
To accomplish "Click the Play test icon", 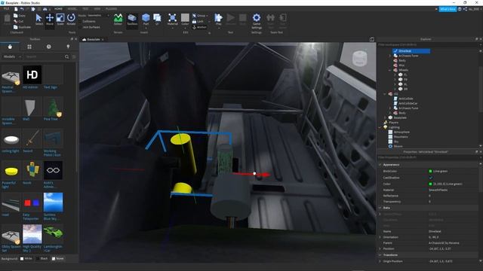I will tap(218, 18).
